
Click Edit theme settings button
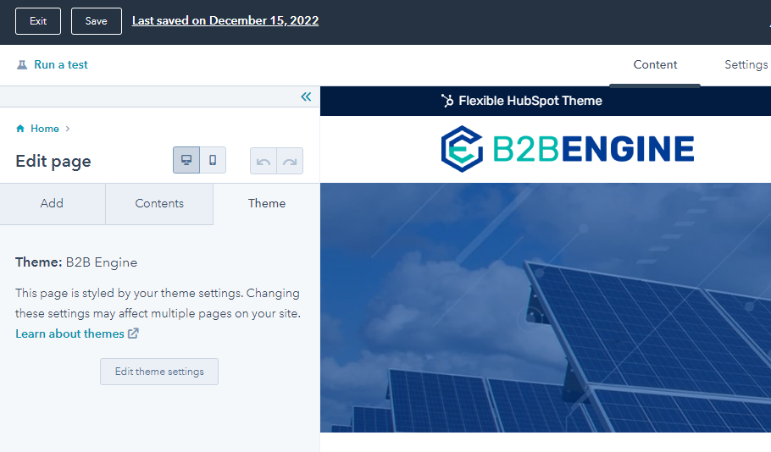click(x=159, y=372)
